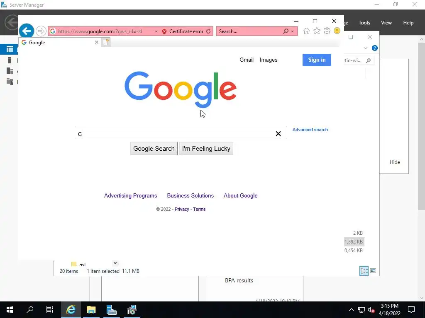Click the File Explorer blue help icon
The image size is (425, 318).
coord(375,48)
